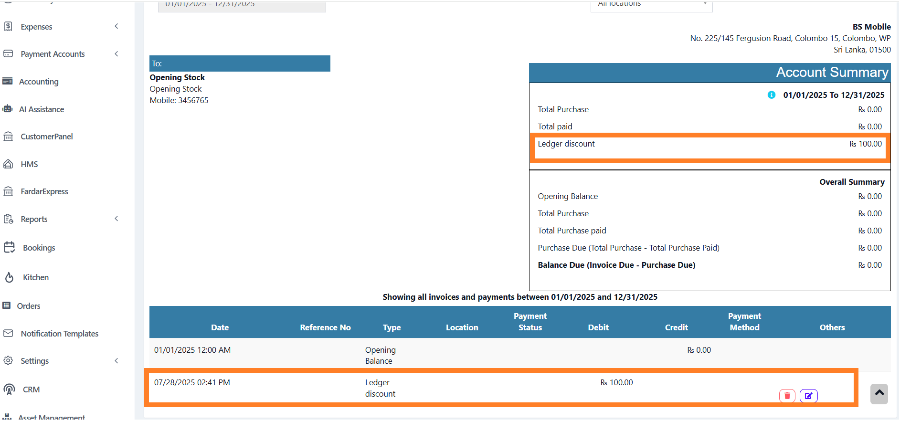The width and height of the screenshot is (900, 421).
Task: Open CustomerPanel from the sidebar
Action: pyautogui.click(x=47, y=137)
